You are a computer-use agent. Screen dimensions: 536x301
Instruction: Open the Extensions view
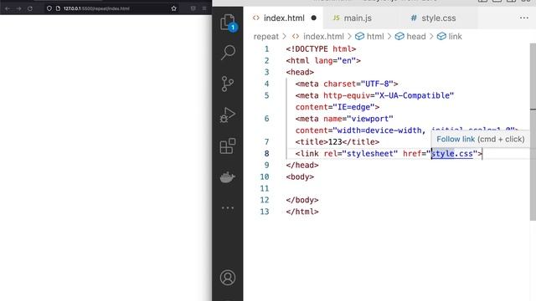pyautogui.click(x=228, y=146)
